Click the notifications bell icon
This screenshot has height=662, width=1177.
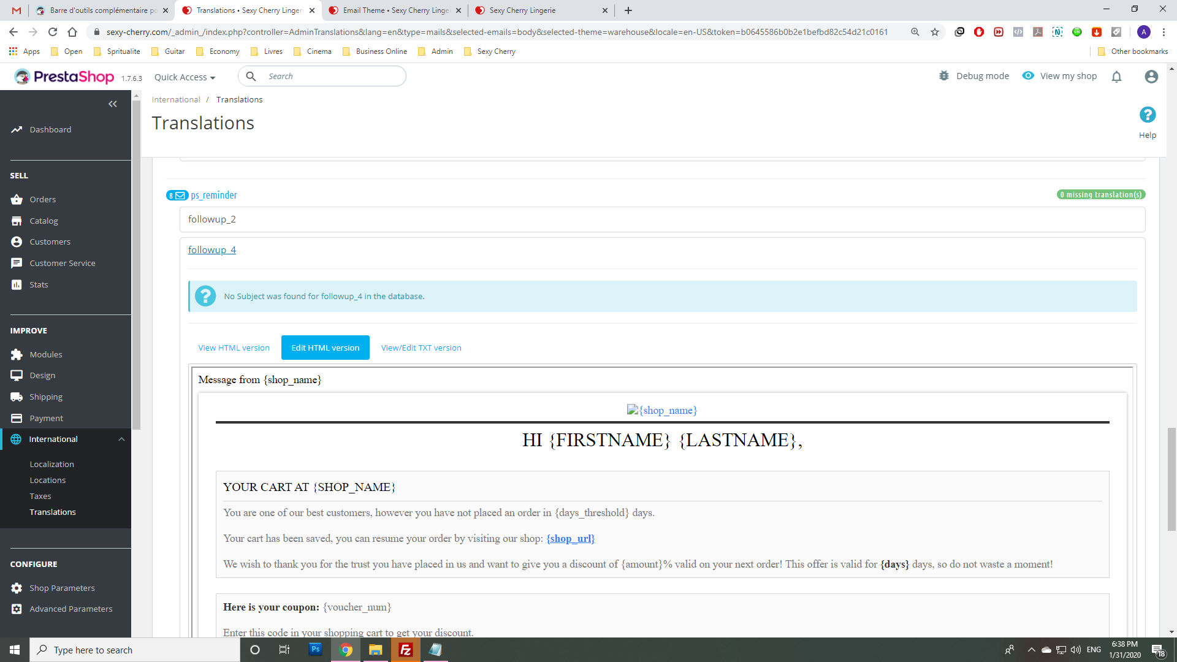[x=1116, y=77]
